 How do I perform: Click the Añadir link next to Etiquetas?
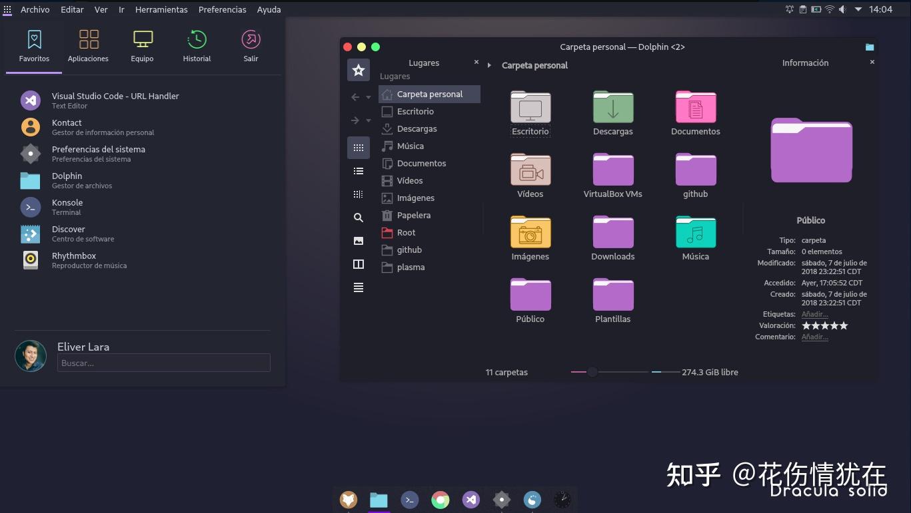coord(814,314)
